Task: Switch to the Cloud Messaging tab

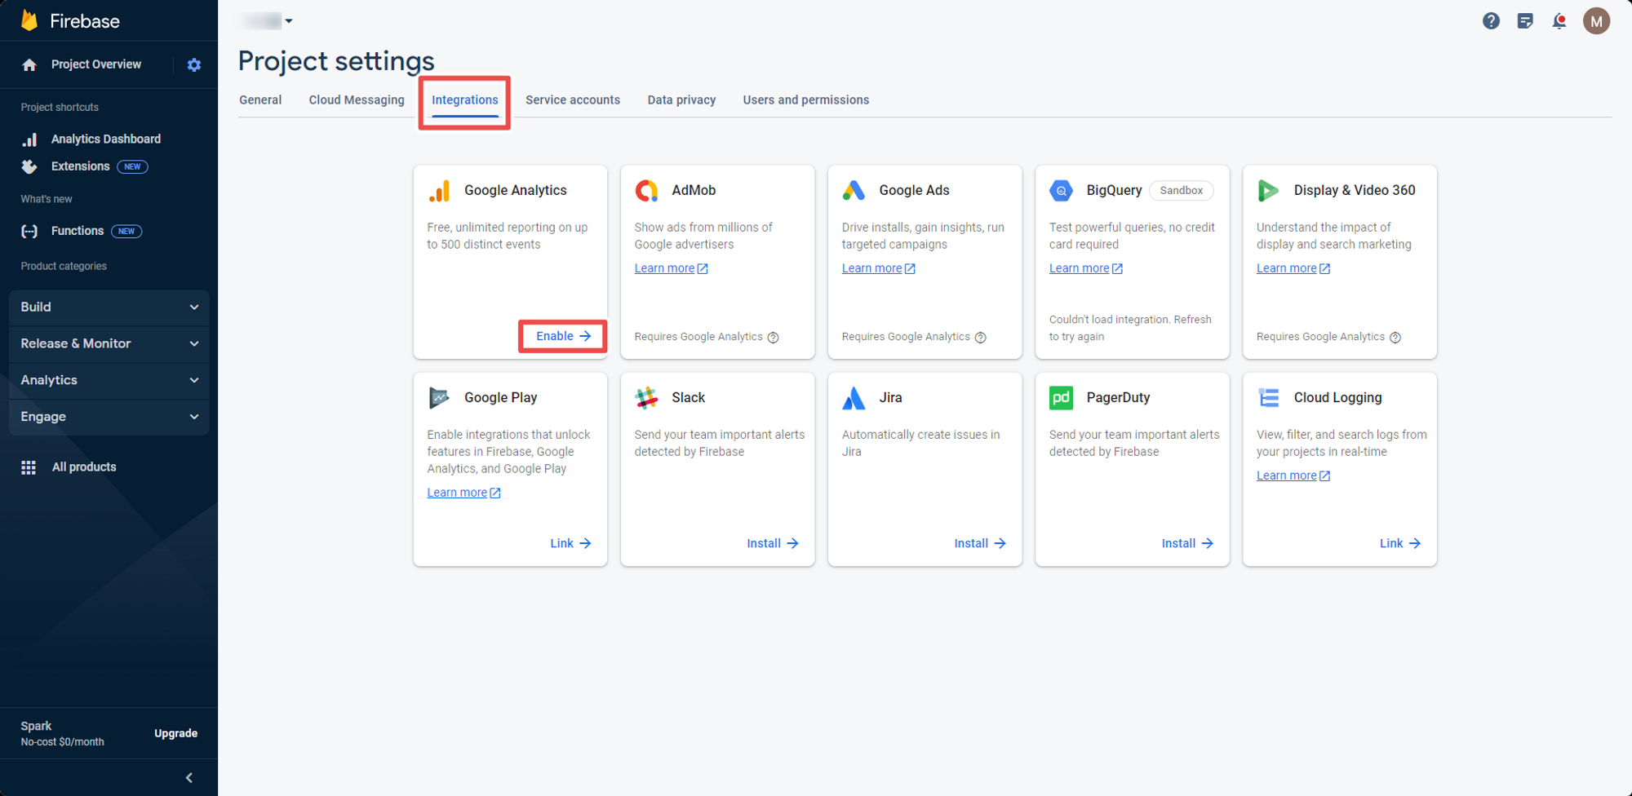Action: click(357, 100)
